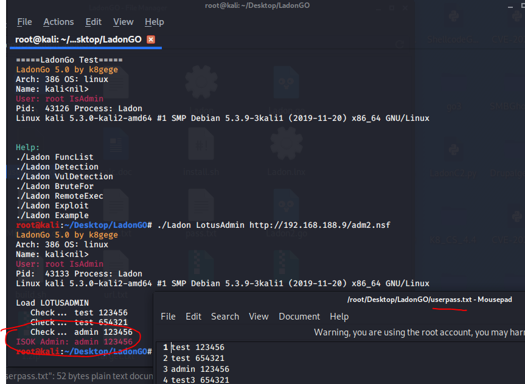Open the terminal View menu
Image resolution: width=525 pixels, height=384 pixels.
(123, 22)
